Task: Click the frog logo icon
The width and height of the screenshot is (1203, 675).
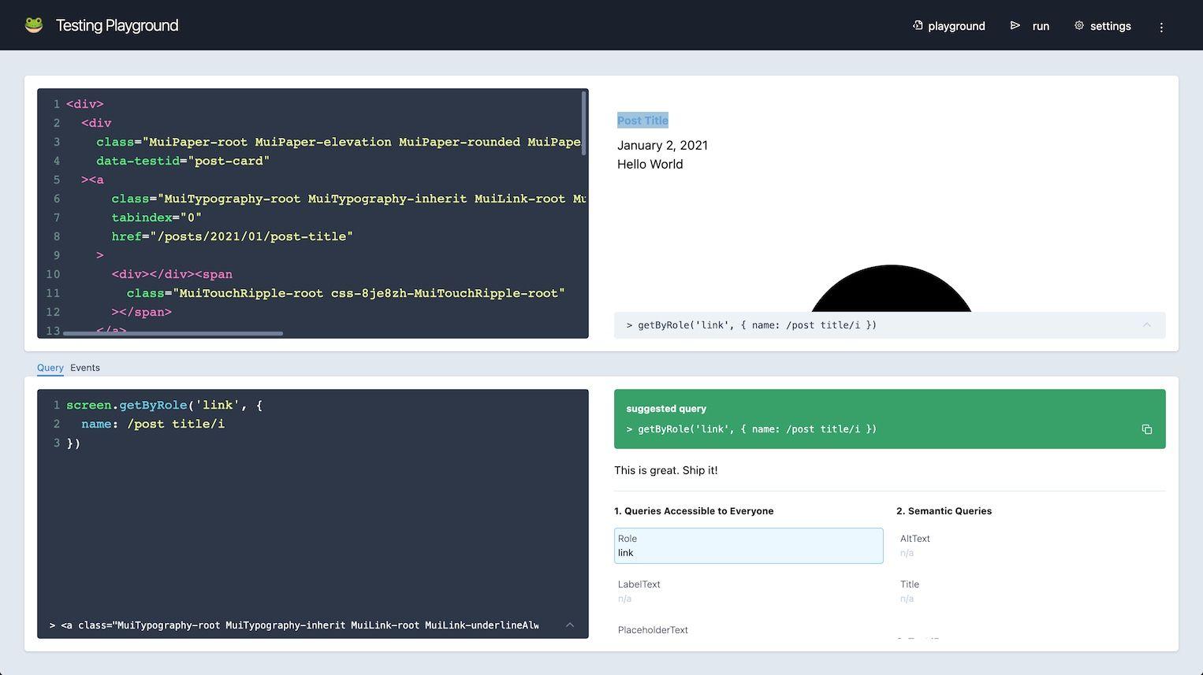Action: (x=34, y=25)
